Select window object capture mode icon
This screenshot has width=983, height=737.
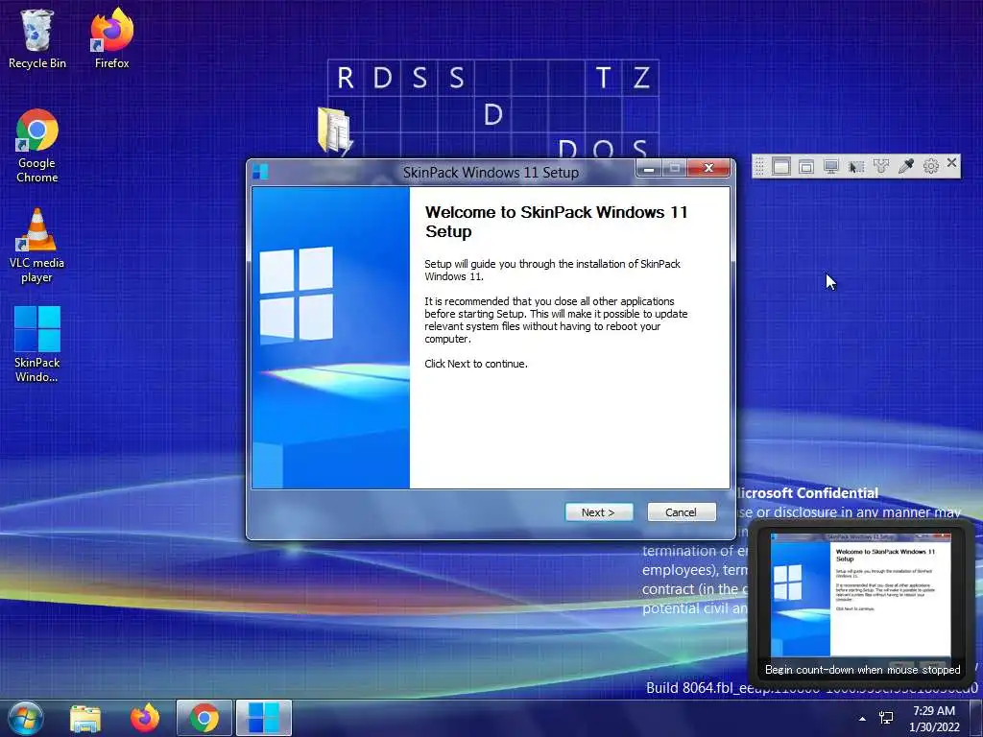click(x=806, y=167)
